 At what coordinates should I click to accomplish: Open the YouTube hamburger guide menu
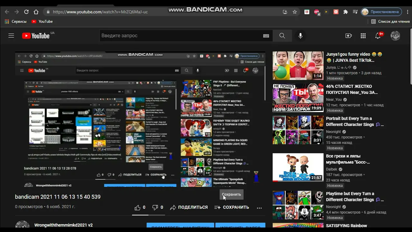pos(11,36)
